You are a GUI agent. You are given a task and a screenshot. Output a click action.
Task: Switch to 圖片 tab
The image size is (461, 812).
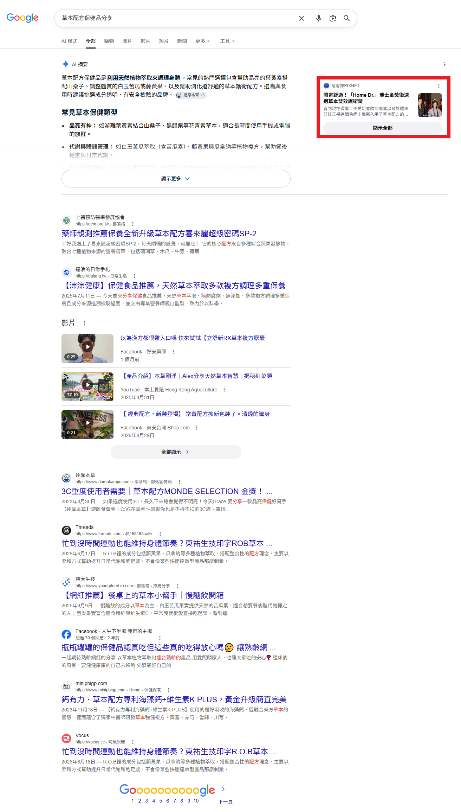[x=127, y=41]
